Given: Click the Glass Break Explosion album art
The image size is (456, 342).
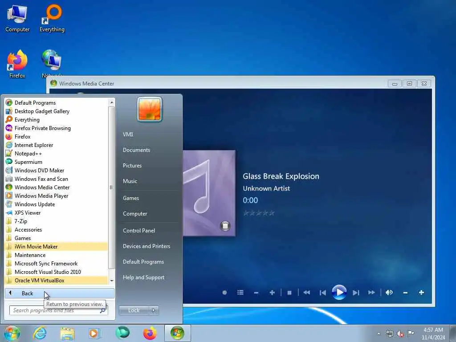Looking at the screenshot, I should 209,193.
